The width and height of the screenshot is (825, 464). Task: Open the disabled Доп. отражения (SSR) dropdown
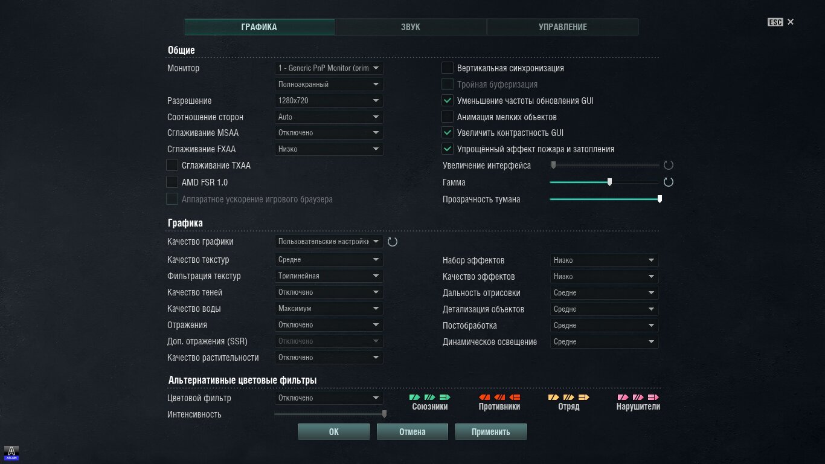(x=329, y=341)
